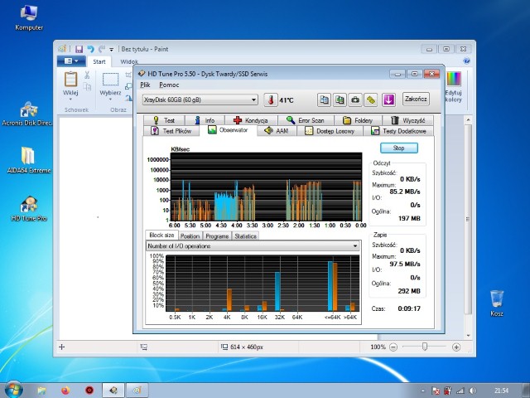Screen dimensions: 530x398
Task: Switch to the Kondycja tab
Action: click(x=251, y=120)
